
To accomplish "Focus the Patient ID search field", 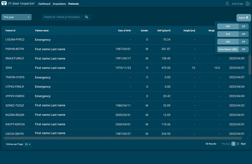I will (x=63, y=17).
